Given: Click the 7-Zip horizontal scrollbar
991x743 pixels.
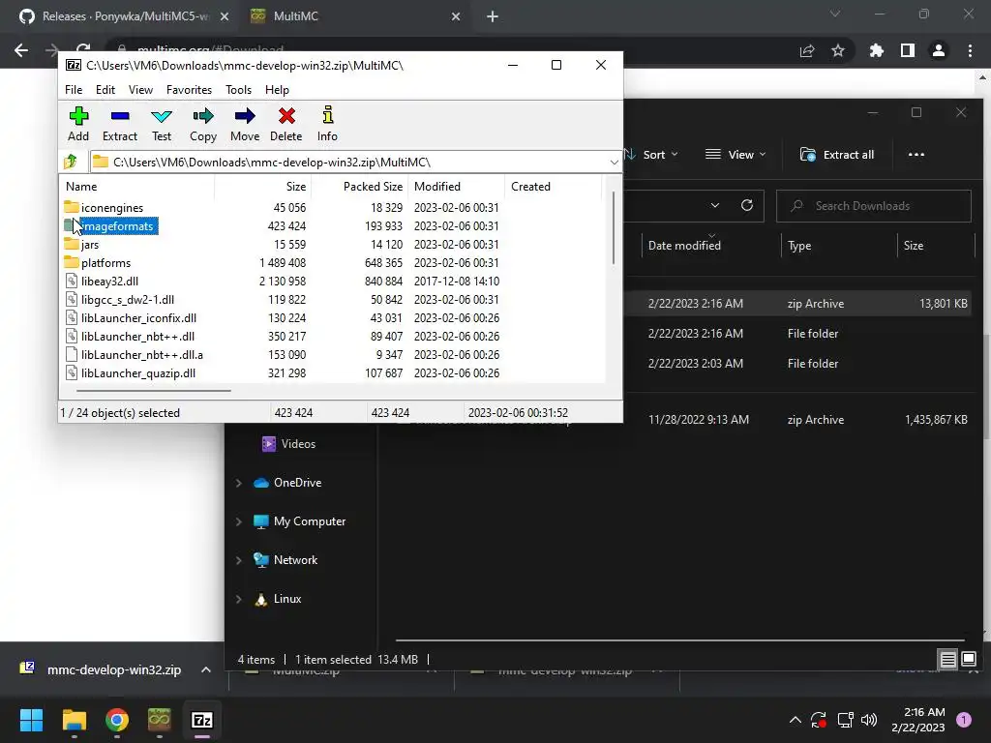Looking at the screenshot, I should click(154, 391).
